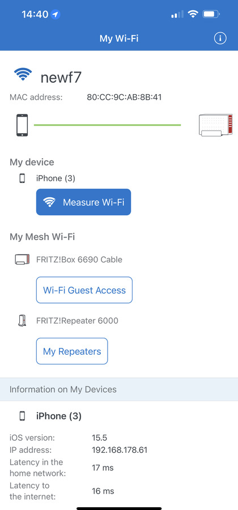Select the FRITZ!Repeater 6000 entry
The height and width of the screenshot is (510, 238).
(x=77, y=321)
